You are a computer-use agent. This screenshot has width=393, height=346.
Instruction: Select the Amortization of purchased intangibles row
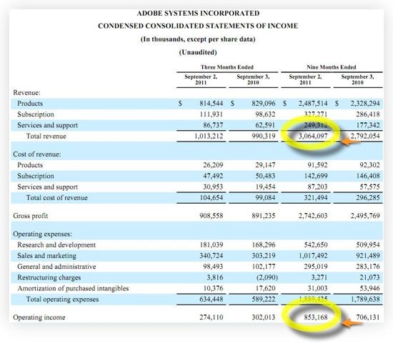[x=196, y=288]
